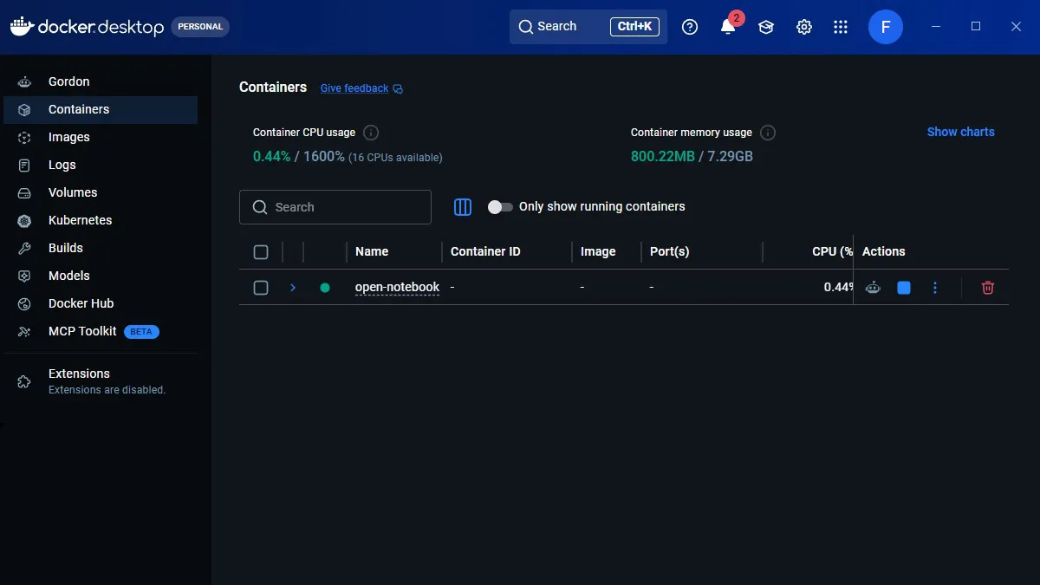Click the 0.44% cell in open-notebook row
This screenshot has width=1040, height=585.
838,288
